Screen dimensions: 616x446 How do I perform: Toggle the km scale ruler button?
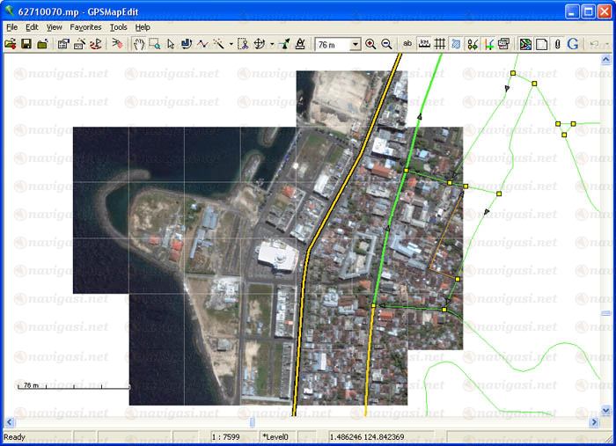coord(424,44)
